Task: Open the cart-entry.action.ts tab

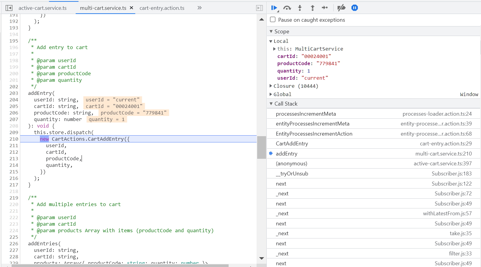Action: pyautogui.click(x=162, y=8)
